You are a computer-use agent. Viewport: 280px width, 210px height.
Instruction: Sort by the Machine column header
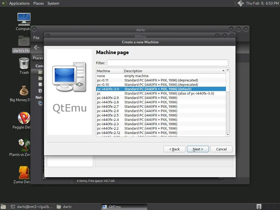110,71
